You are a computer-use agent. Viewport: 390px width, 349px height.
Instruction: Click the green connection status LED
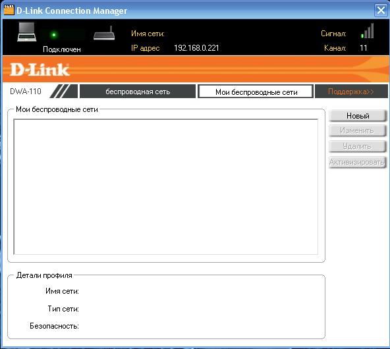click(54, 35)
